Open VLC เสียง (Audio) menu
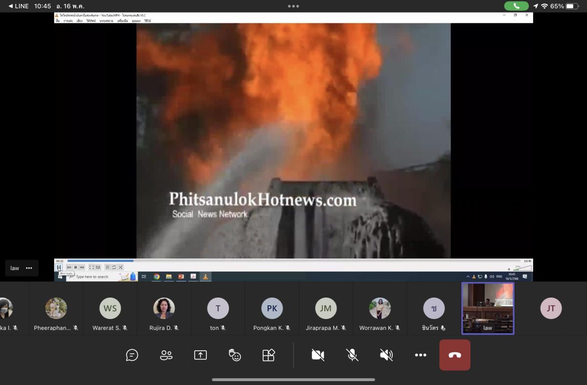 [x=80, y=21]
